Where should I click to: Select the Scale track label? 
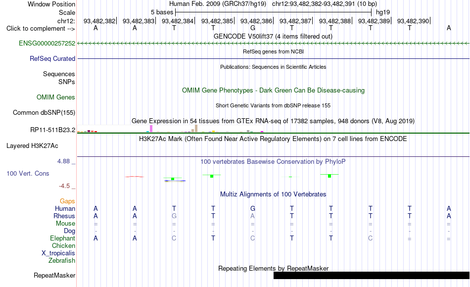(67, 12)
